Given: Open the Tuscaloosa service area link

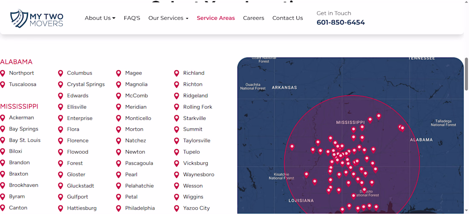Looking at the screenshot, I should click(x=23, y=84).
